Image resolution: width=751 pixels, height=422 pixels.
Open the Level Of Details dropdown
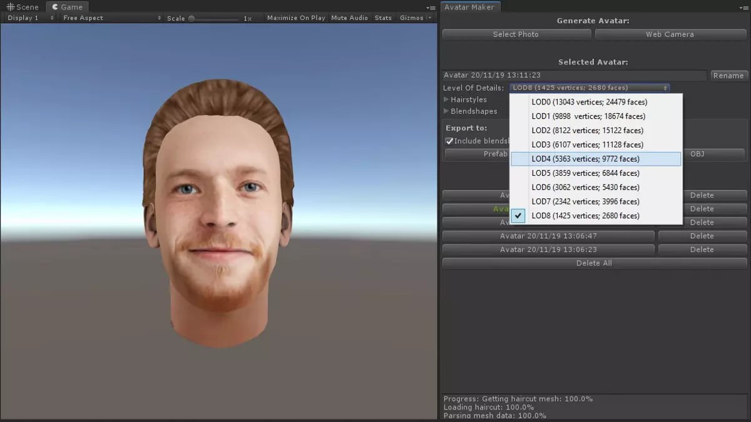(588, 88)
